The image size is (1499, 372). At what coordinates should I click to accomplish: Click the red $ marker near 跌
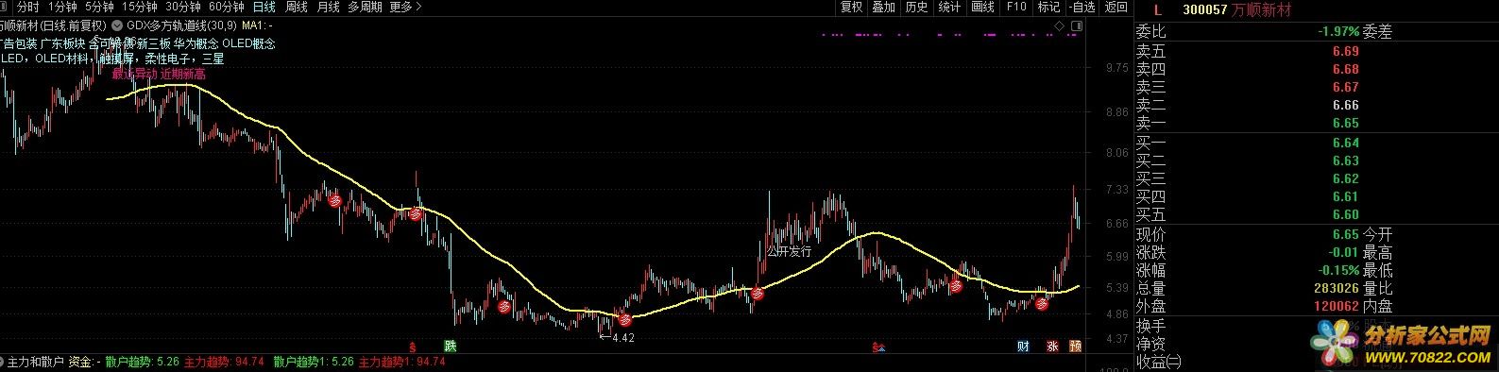(x=412, y=347)
